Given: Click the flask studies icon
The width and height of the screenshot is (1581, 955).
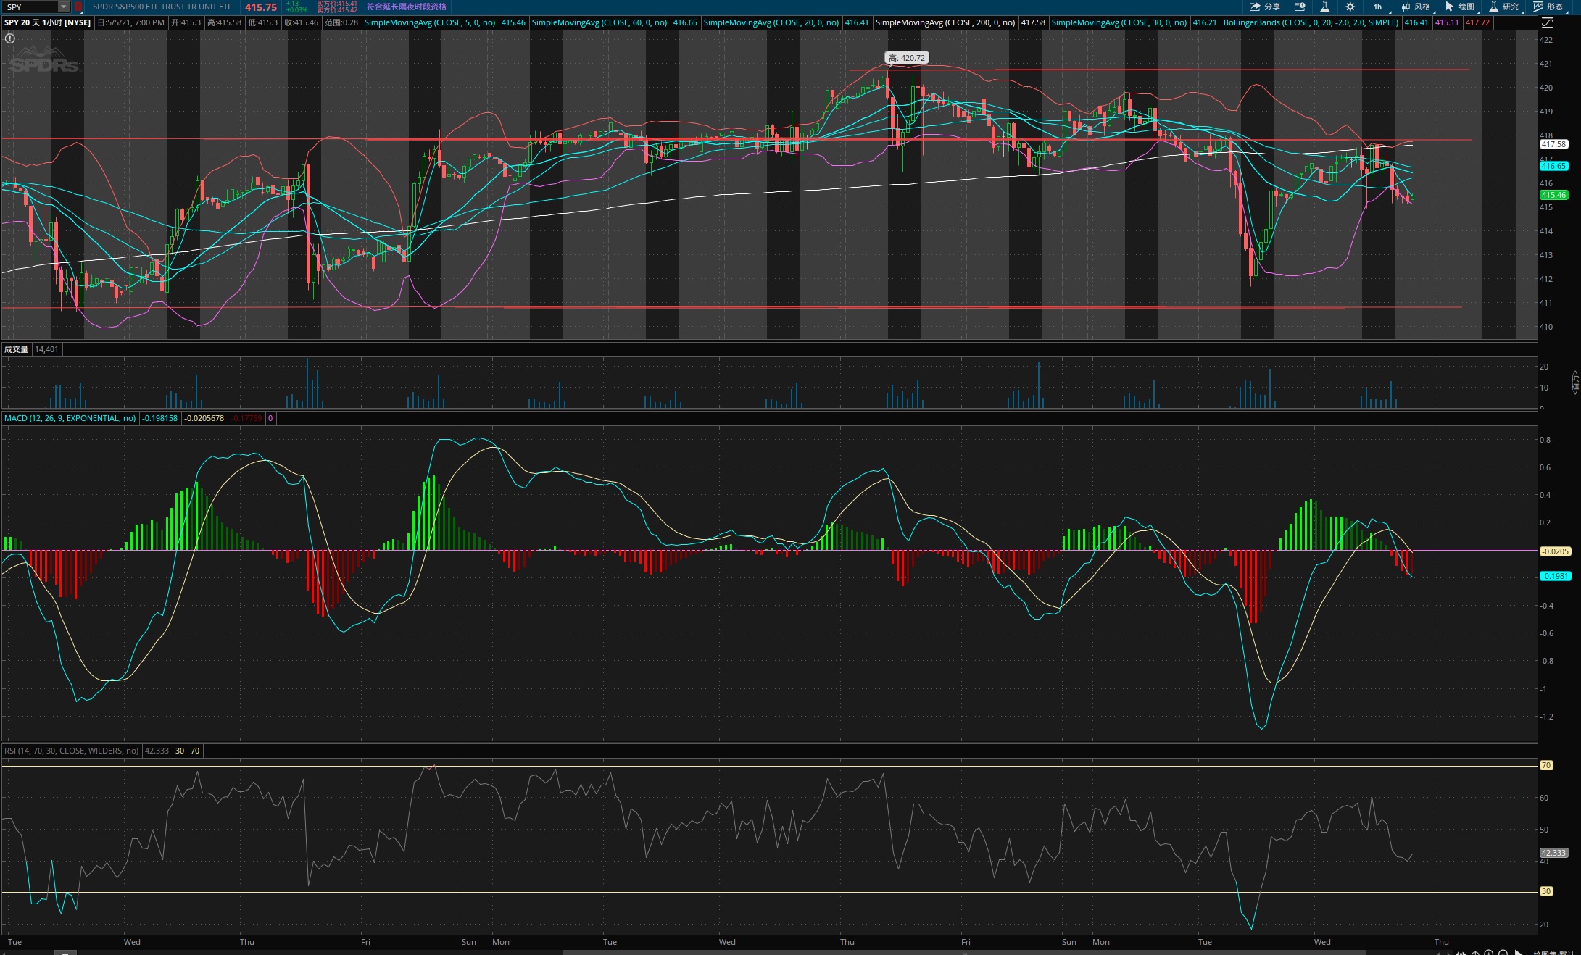Looking at the screenshot, I should [1324, 7].
